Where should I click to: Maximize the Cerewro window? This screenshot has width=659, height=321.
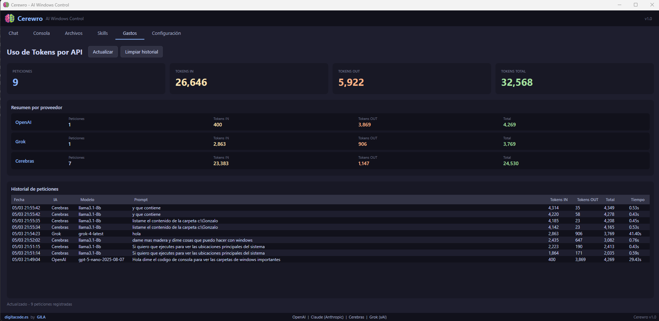(636, 5)
